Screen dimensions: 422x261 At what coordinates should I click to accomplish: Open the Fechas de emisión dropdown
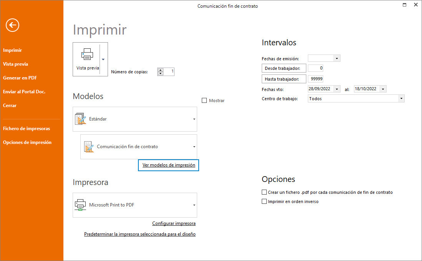point(336,58)
